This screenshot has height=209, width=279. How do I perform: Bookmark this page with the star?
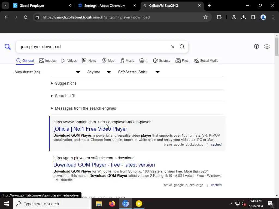pyautogui.click(x=205, y=17)
